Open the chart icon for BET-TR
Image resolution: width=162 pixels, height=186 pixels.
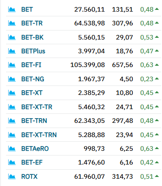click(x=12, y=23)
